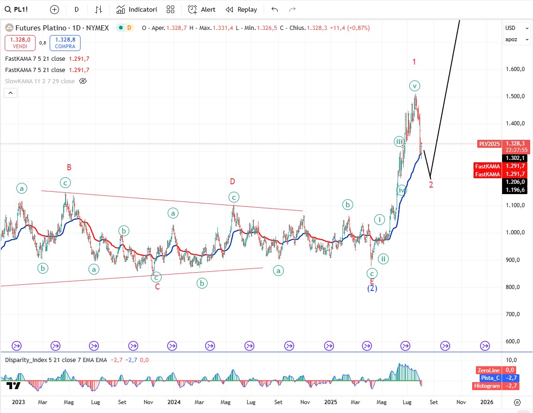This screenshot has height=413, width=533.
Task: Click the red VENDI sell button
Action: (x=20, y=43)
